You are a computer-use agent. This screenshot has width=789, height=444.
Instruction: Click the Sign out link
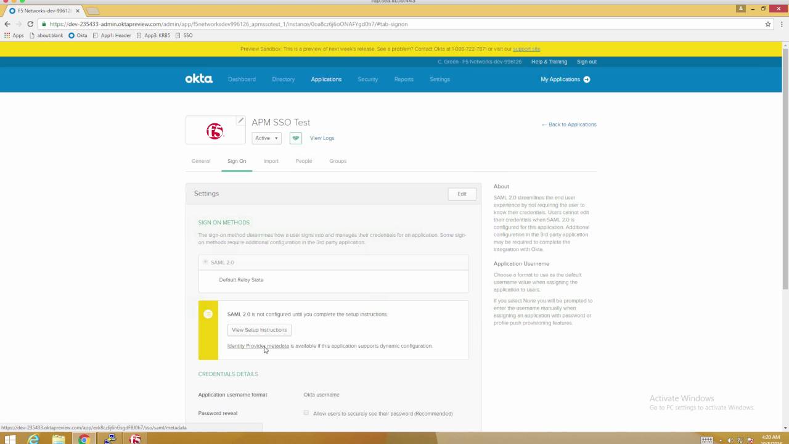(587, 62)
